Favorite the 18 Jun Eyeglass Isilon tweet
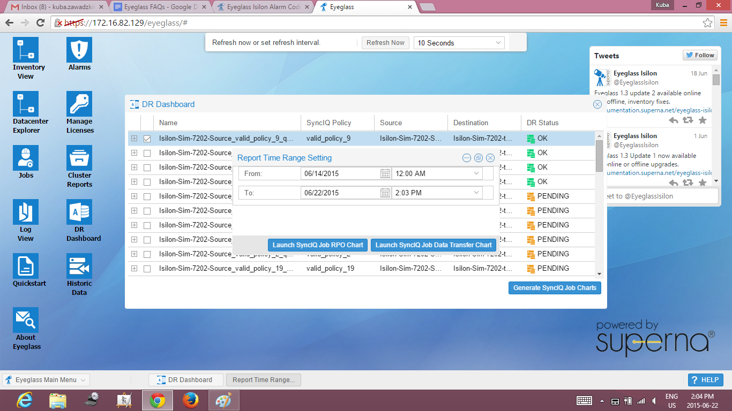732x411 pixels. pos(703,120)
